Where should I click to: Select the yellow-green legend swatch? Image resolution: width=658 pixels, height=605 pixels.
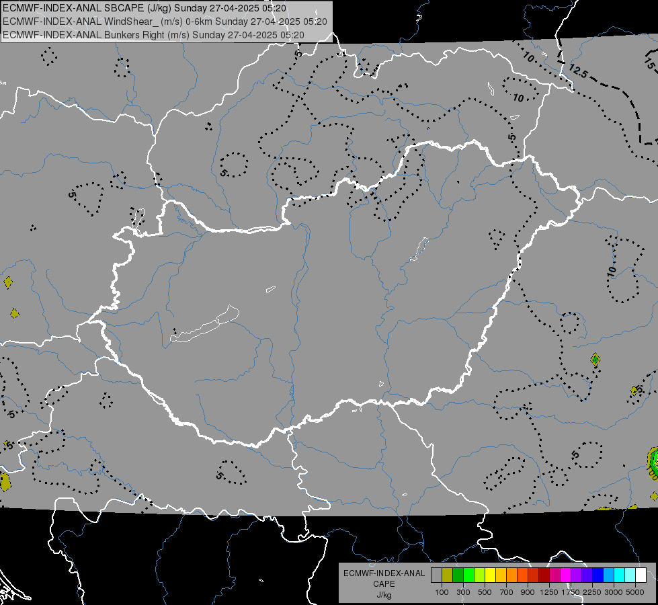(x=479, y=575)
